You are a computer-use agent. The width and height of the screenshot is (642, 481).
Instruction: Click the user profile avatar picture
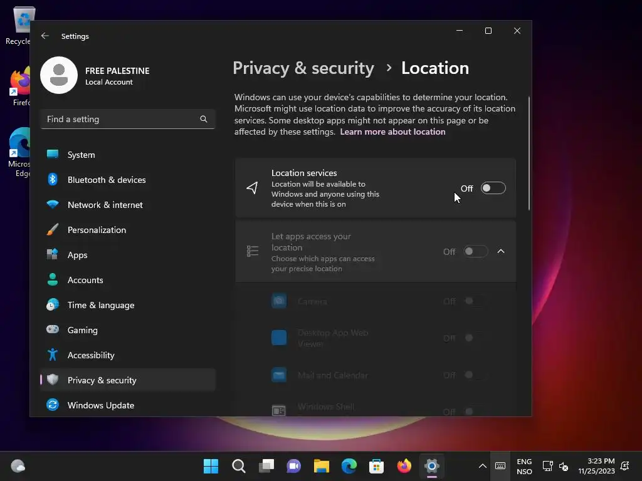click(59, 75)
